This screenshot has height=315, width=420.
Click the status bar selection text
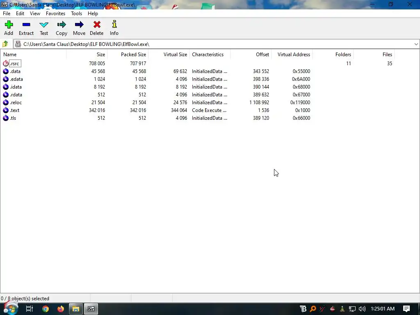click(25, 299)
